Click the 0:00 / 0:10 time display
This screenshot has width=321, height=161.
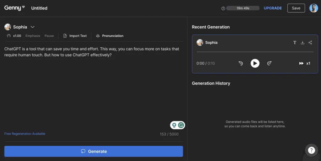tap(206, 63)
